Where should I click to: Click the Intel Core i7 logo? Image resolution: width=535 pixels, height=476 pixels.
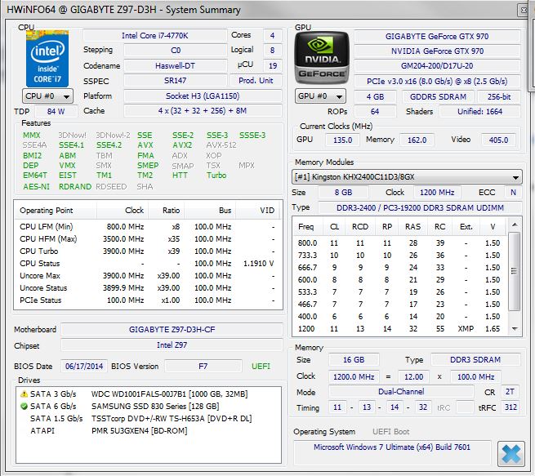(47, 59)
